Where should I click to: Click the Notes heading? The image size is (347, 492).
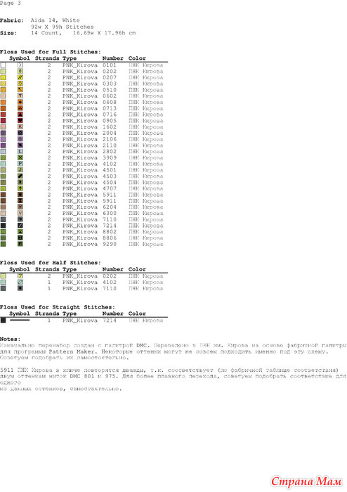[x=10, y=339]
